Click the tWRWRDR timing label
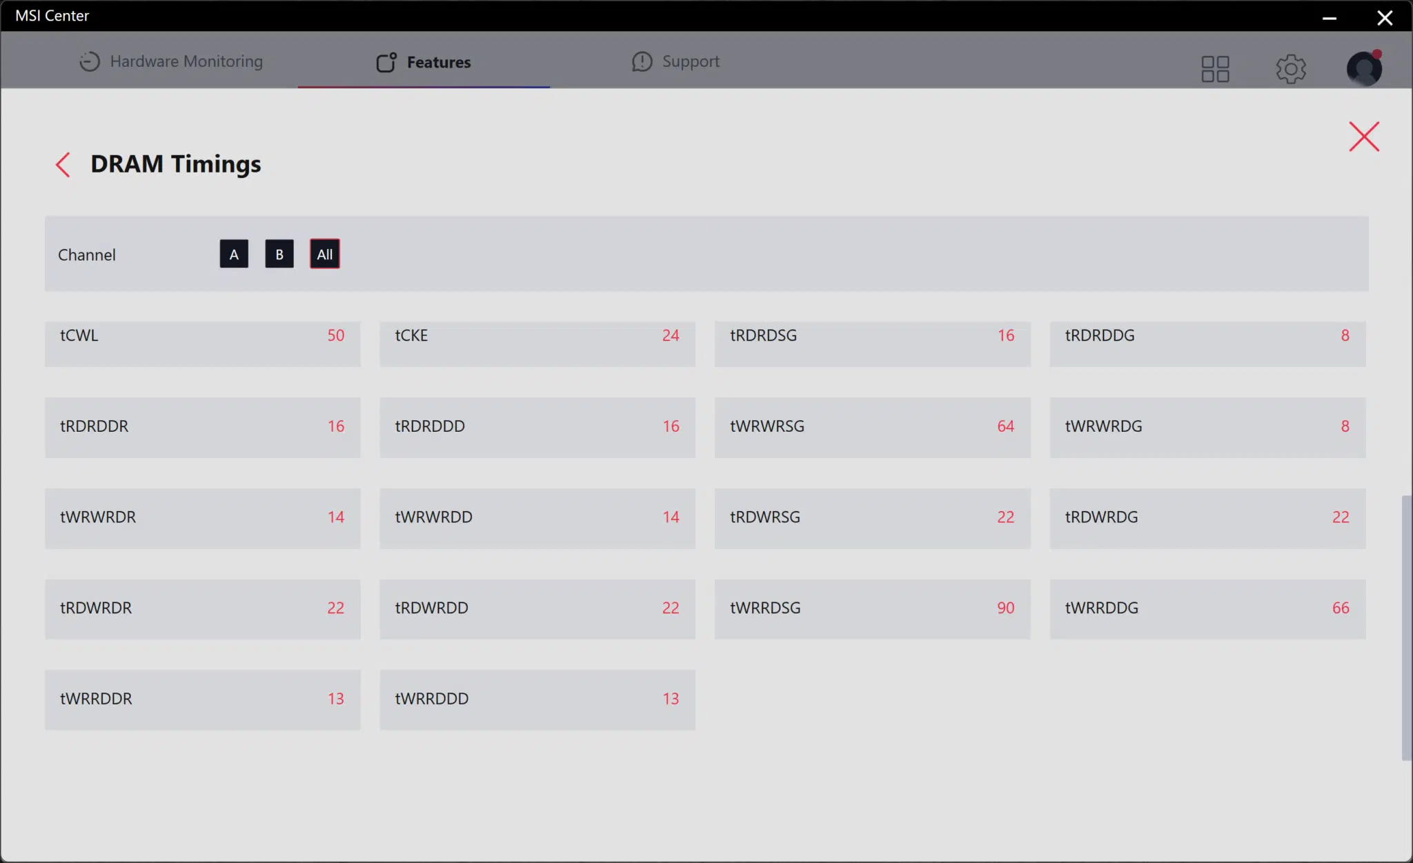1413x863 pixels. click(x=98, y=517)
